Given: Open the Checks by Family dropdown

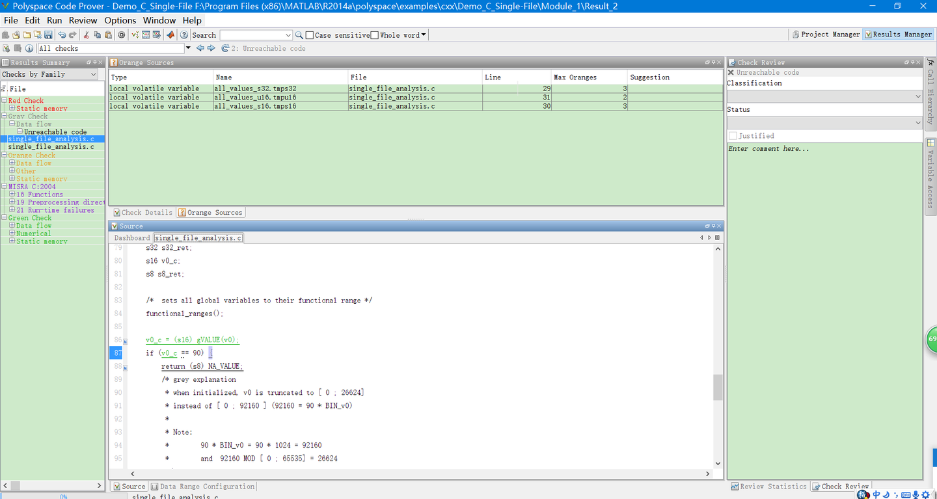Looking at the screenshot, I should coord(50,74).
